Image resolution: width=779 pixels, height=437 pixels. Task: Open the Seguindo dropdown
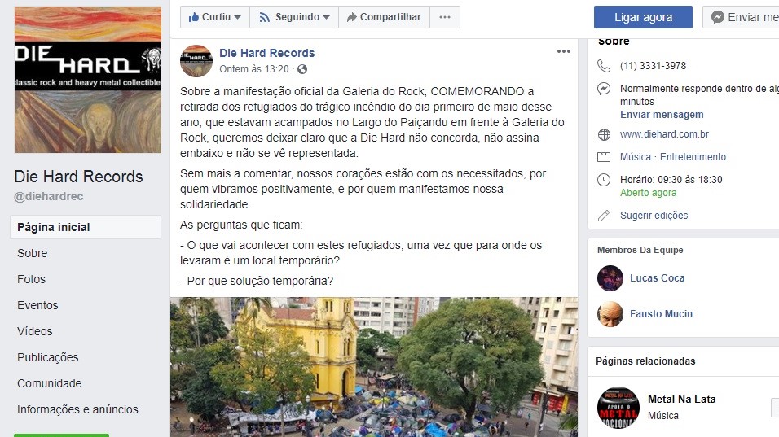point(294,17)
